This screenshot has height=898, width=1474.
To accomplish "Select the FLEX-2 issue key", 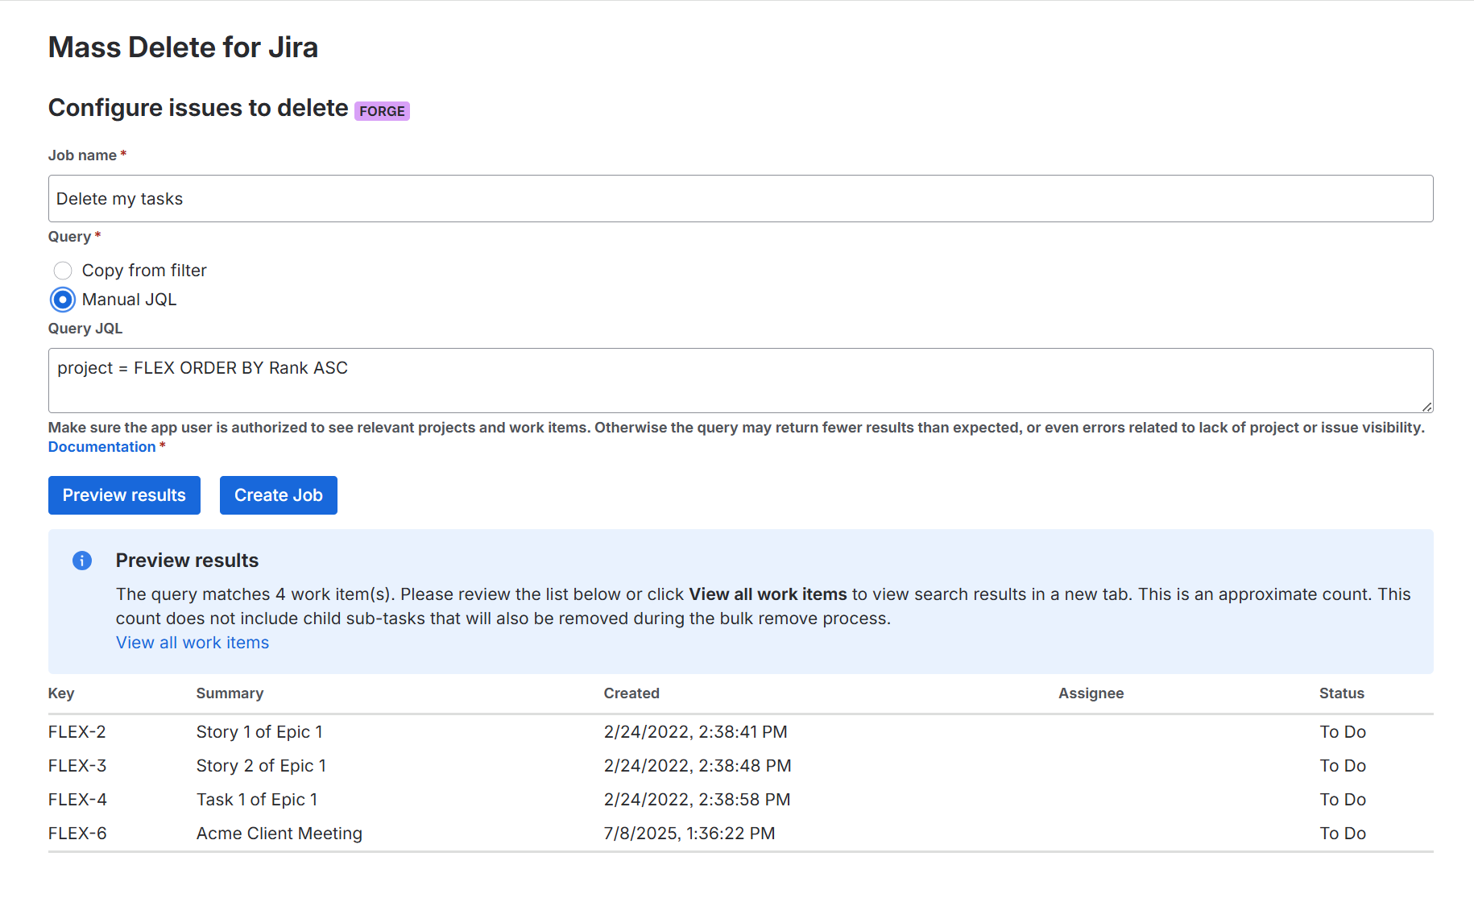I will (77, 732).
